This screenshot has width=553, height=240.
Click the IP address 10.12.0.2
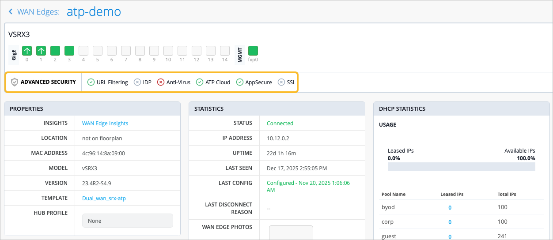click(x=278, y=138)
